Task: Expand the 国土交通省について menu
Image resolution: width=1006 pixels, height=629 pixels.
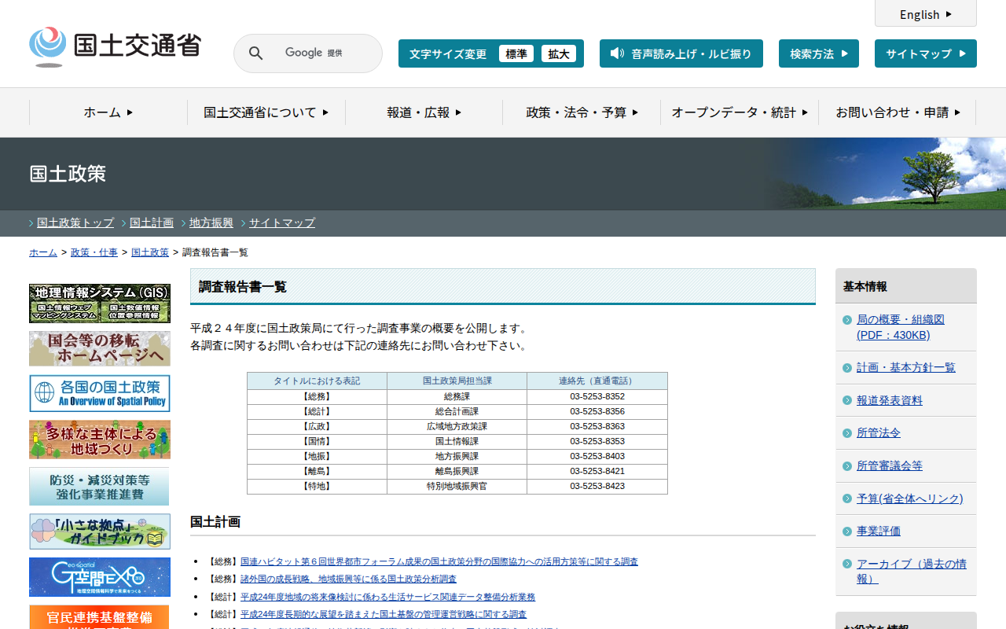Action: tap(266, 112)
